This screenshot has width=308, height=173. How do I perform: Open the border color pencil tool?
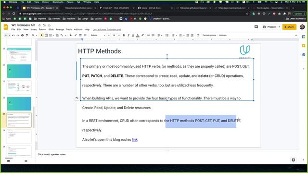point(76,35)
